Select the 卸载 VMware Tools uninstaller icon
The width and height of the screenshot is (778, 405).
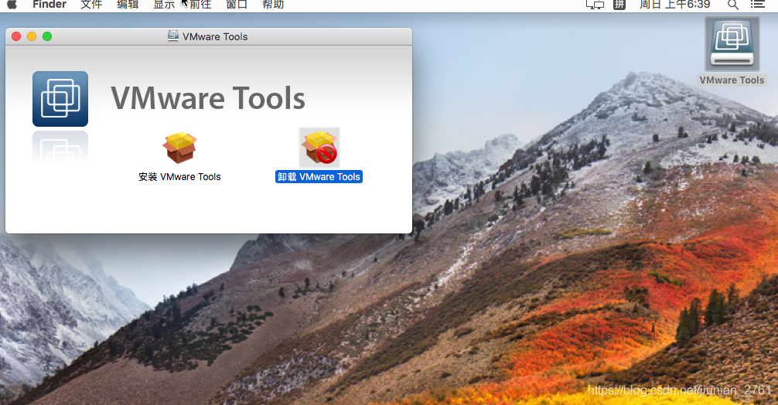pos(319,147)
